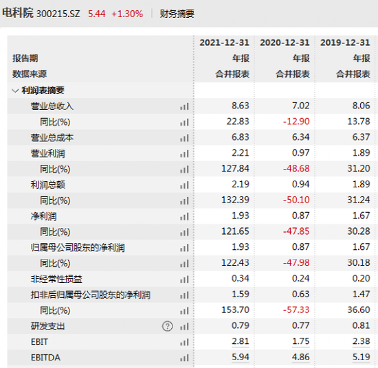Click 2021 EBIT value 2.81 link
This screenshot has height=368, width=378.
(240, 341)
